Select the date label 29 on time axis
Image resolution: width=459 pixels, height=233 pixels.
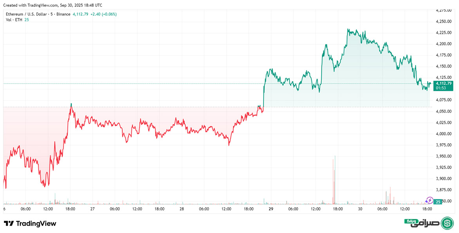coord(270,209)
